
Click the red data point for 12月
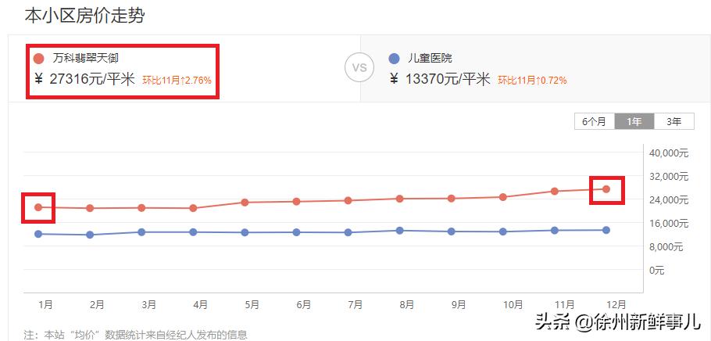[x=606, y=188]
